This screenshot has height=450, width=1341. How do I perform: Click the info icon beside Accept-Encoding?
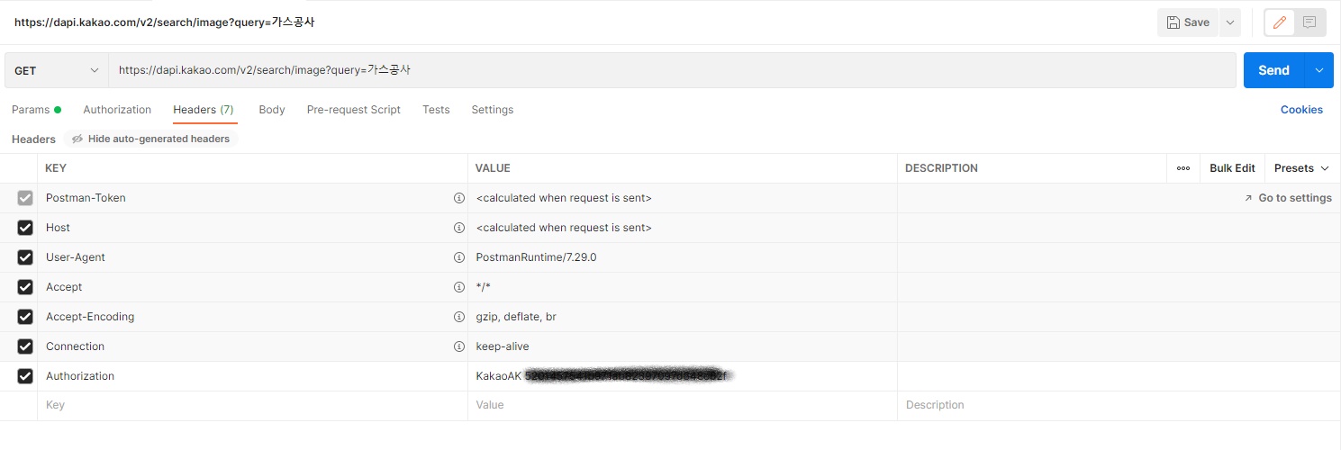458,317
